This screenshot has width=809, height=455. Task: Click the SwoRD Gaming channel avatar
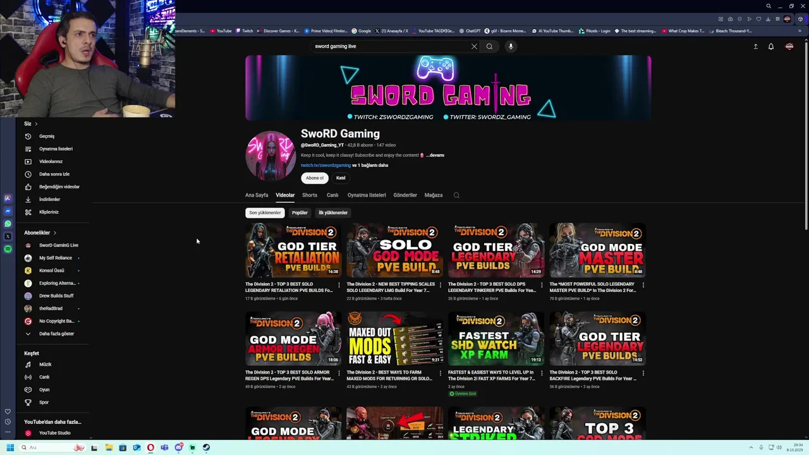(271, 156)
